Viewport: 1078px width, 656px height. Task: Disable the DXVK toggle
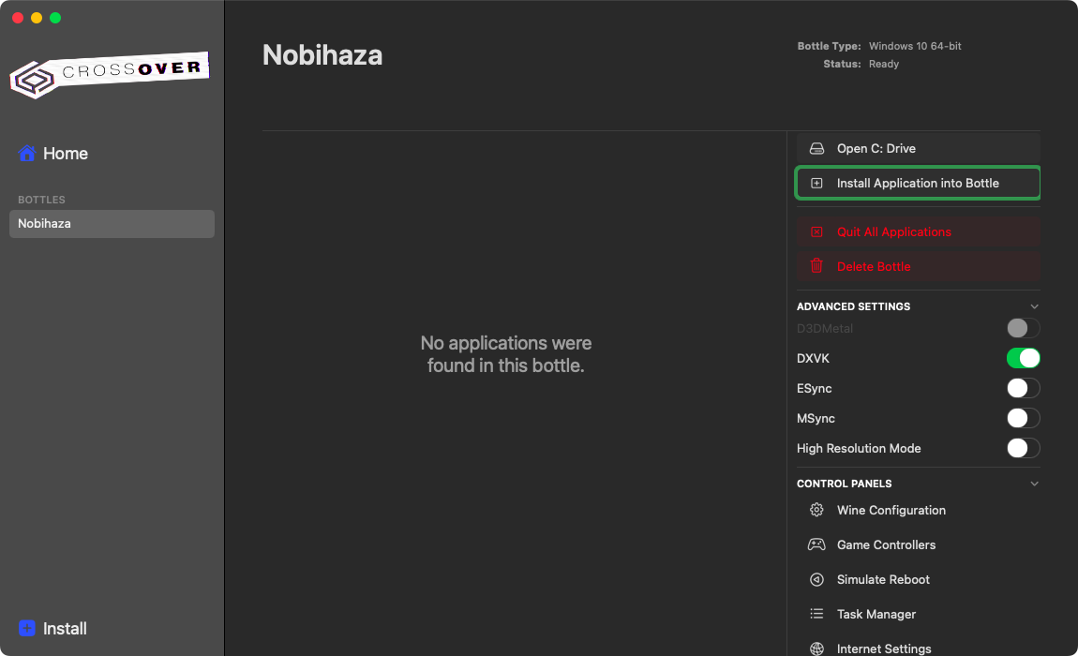pyautogui.click(x=1023, y=359)
